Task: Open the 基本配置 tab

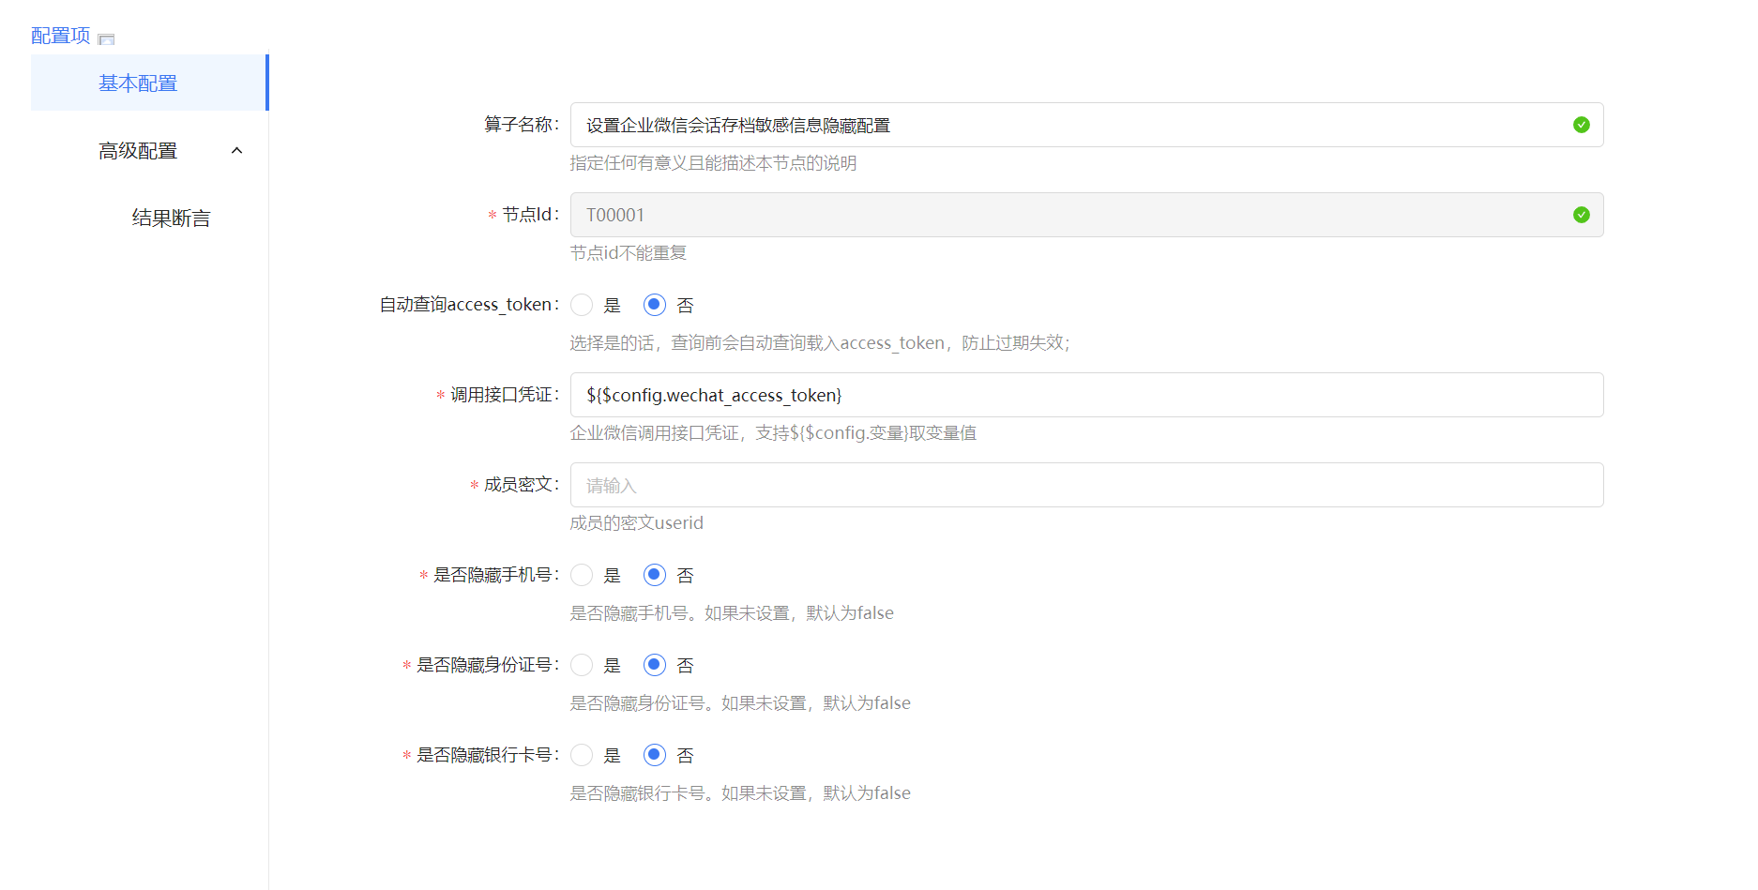Action: click(138, 83)
